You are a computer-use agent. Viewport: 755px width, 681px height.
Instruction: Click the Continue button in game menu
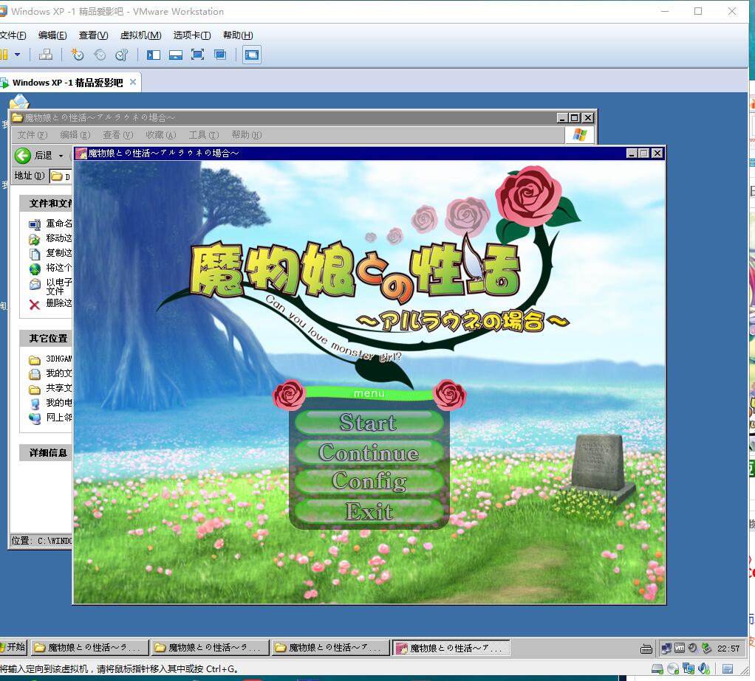[x=369, y=452]
